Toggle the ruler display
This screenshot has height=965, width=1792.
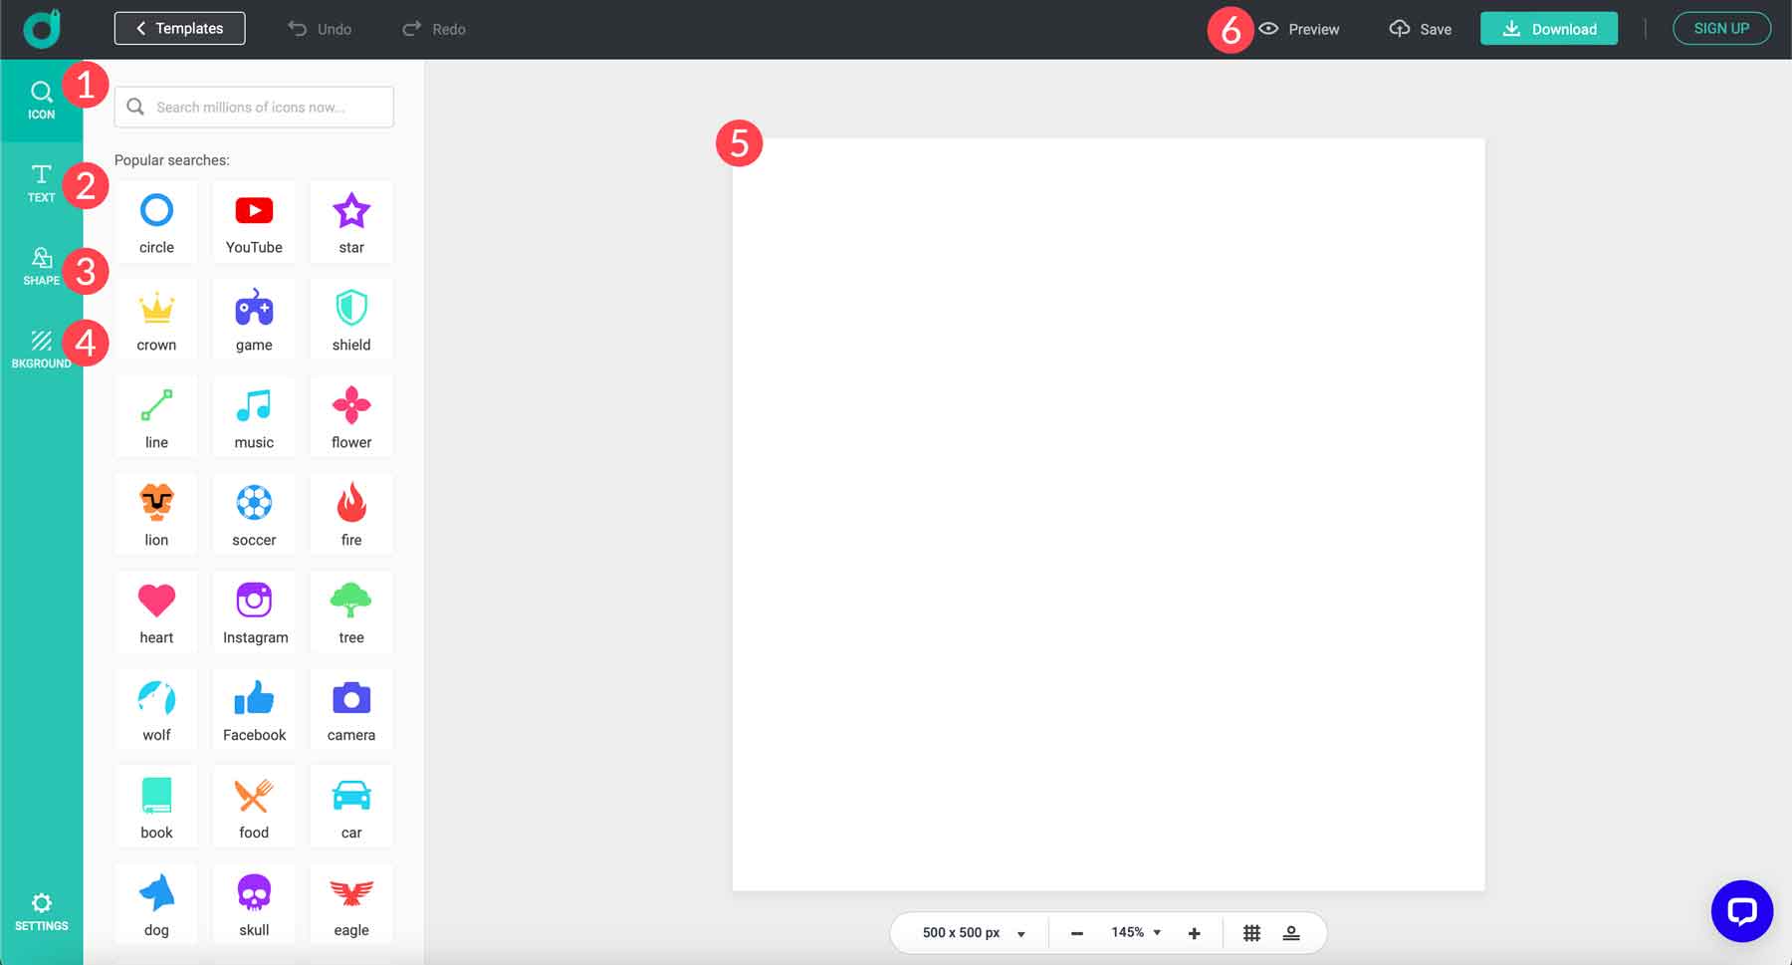(1291, 933)
